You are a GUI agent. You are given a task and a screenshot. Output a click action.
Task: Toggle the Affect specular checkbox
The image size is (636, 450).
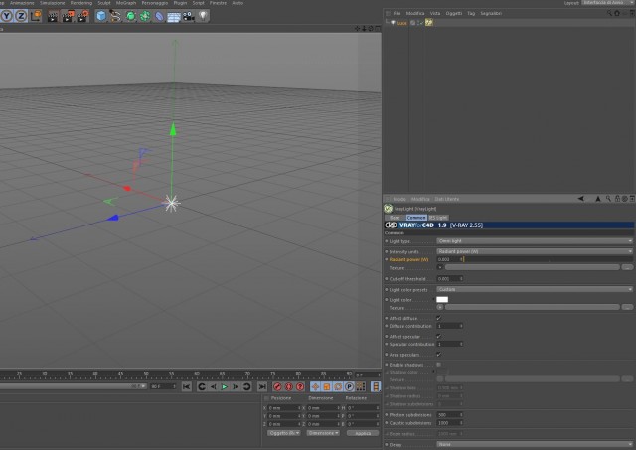(x=439, y=337)
